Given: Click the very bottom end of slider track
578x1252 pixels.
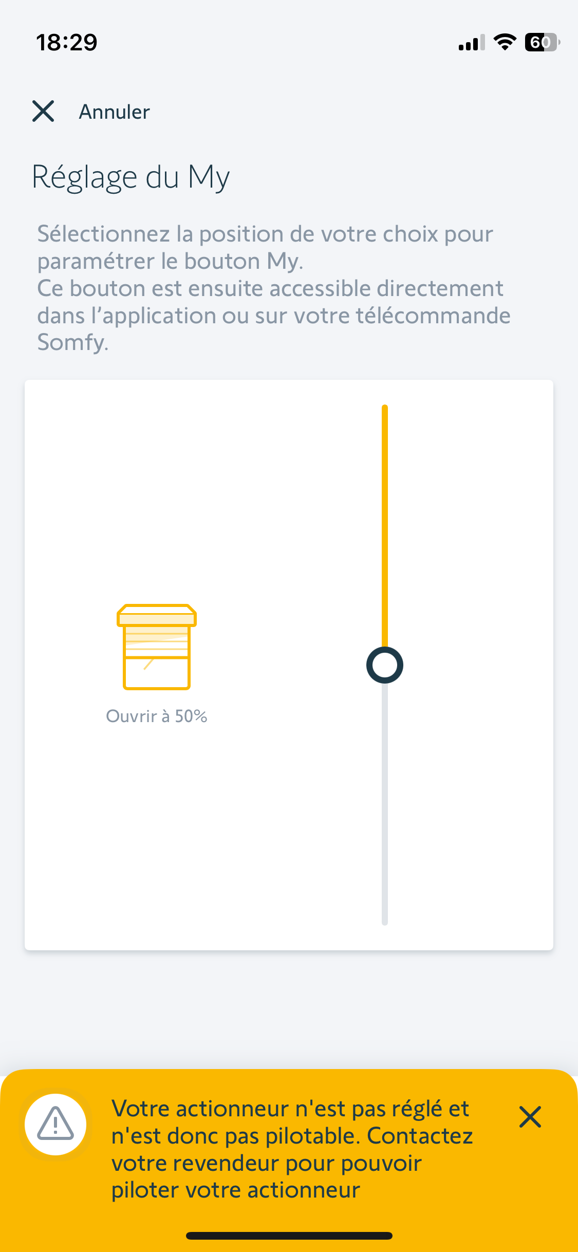Looking at the screenshot, I should 384,922.
